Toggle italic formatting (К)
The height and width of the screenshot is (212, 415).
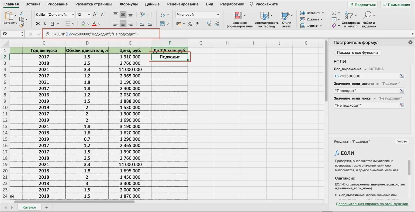[45, 24]
